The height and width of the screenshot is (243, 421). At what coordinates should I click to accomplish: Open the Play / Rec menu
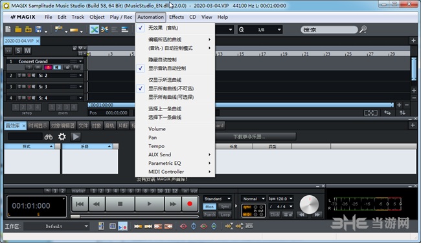coord(121,17)
